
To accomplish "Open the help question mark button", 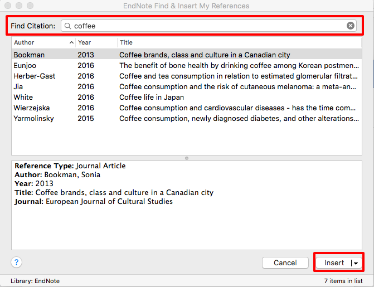I will (17, 262).
